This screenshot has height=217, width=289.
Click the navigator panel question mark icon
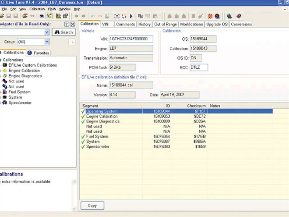(x=67, y=24)
